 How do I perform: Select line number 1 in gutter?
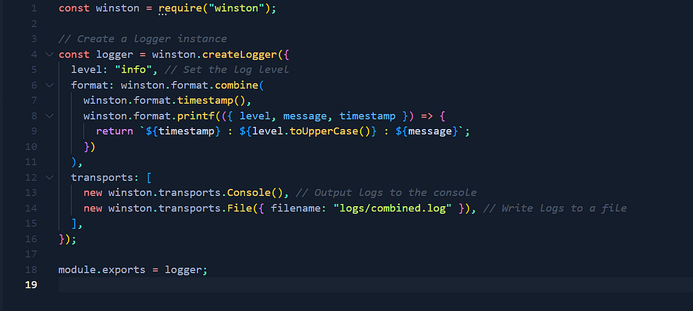(33, 9)
